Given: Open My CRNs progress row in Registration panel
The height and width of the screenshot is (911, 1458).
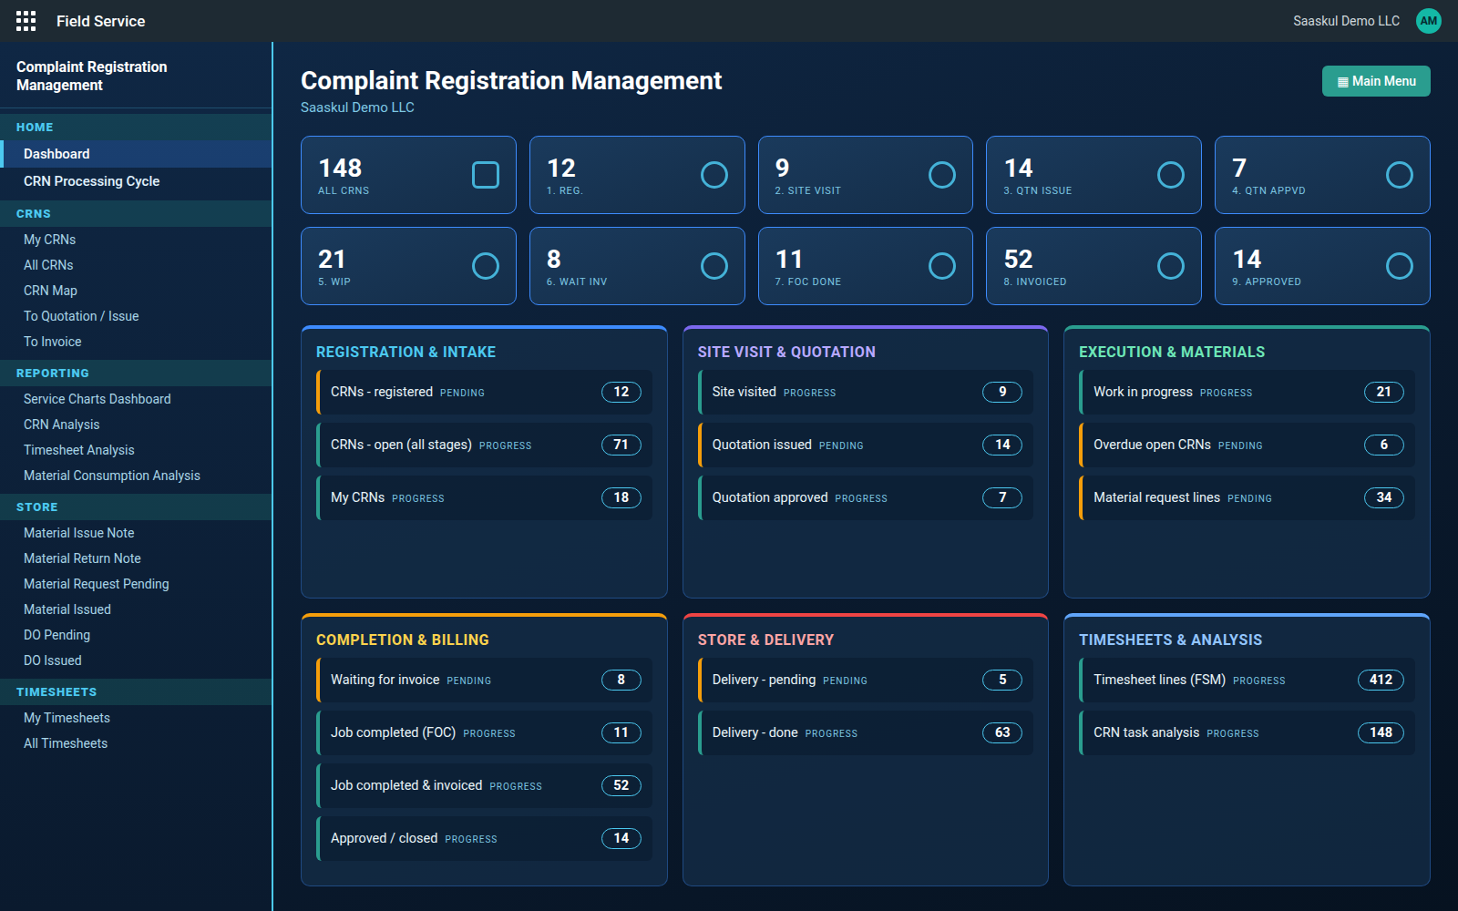Looking at the screenshot, I should pos(484,497).
